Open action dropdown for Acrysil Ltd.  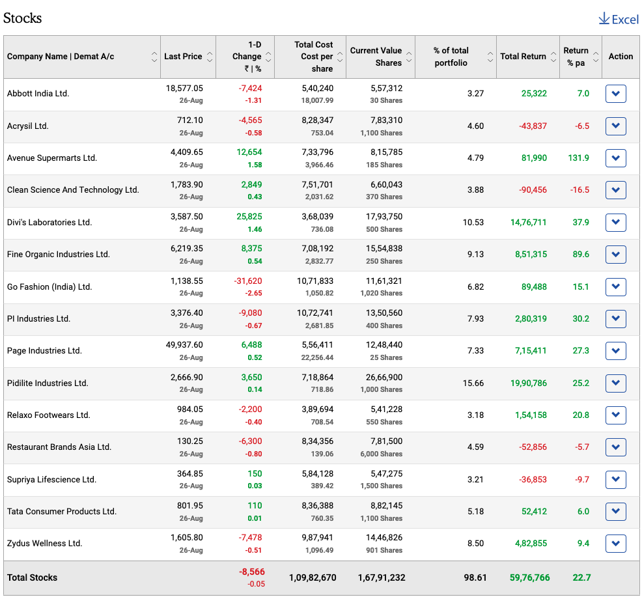coord(615,126)
